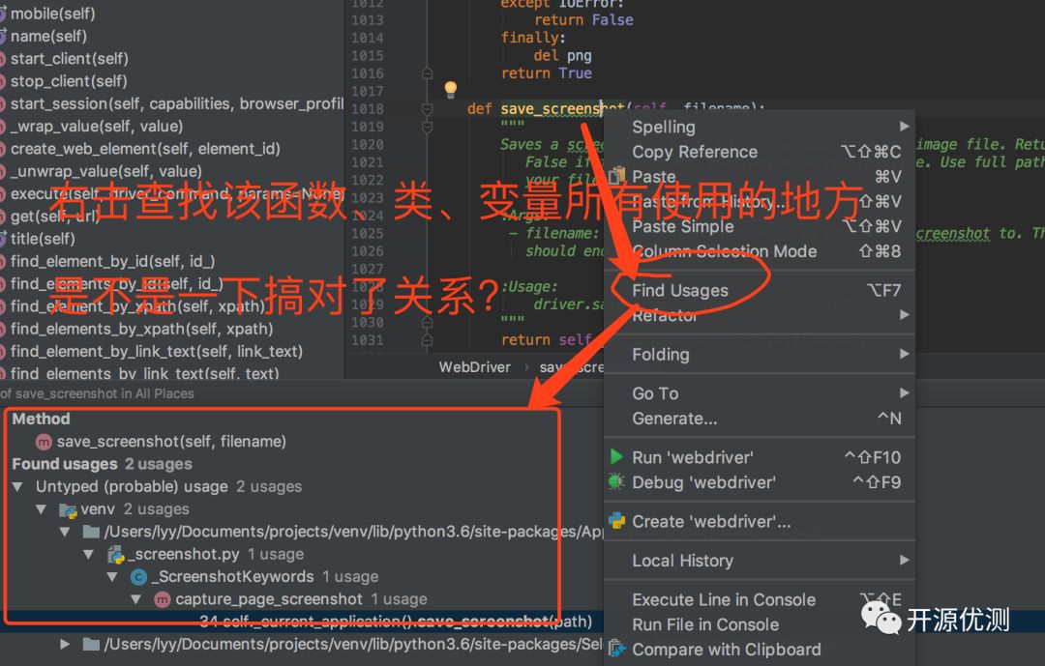Image resolution: width=1045 pixels, height=666 pixels.
Task: Click the Python file icon of _screenshot.py
Action: click(x=117, y=554)
